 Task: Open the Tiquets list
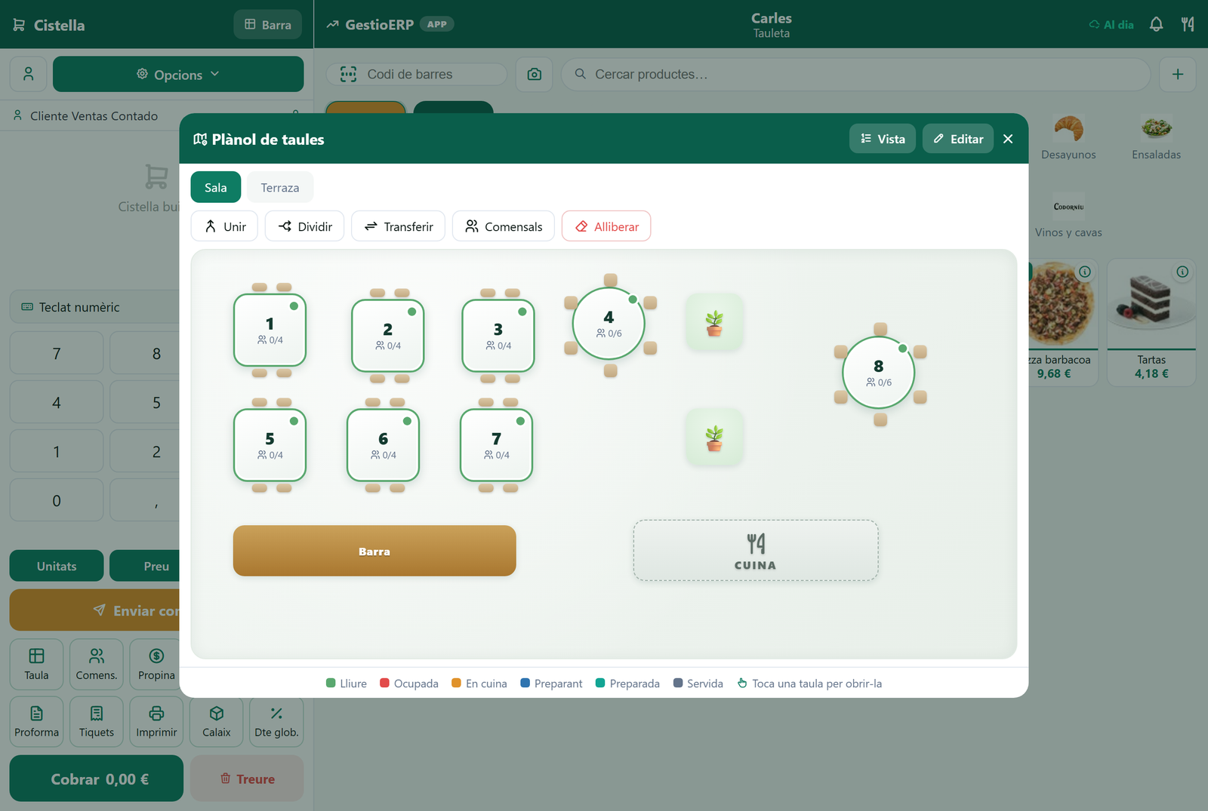[x=97, y=721]
